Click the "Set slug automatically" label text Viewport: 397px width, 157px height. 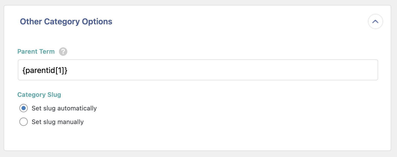(x=64, y=108)
